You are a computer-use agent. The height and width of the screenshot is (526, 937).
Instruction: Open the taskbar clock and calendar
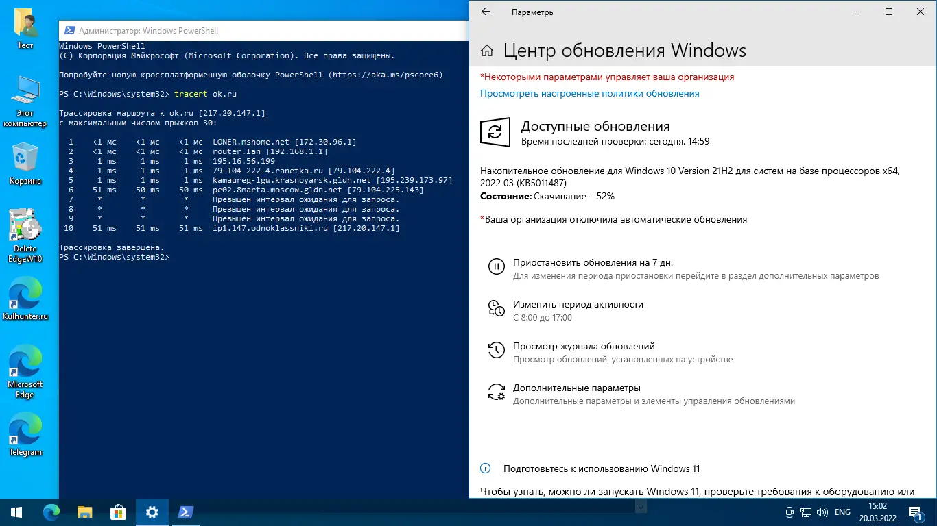click(879, 512)
